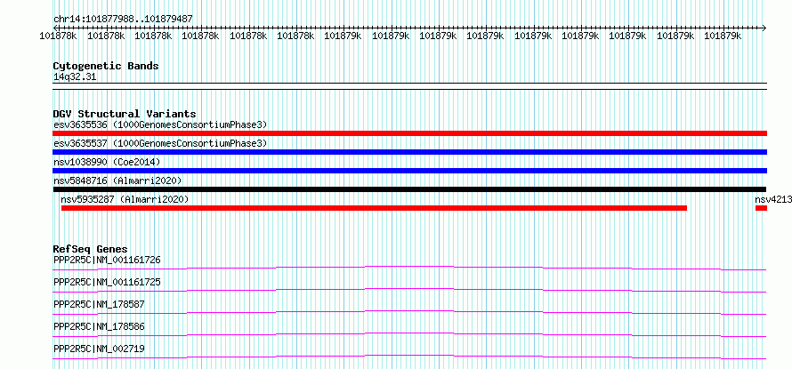Click the chr14:101877988..101879487 region label
This screenshot has width=792, height=369.
click(123, 20)
